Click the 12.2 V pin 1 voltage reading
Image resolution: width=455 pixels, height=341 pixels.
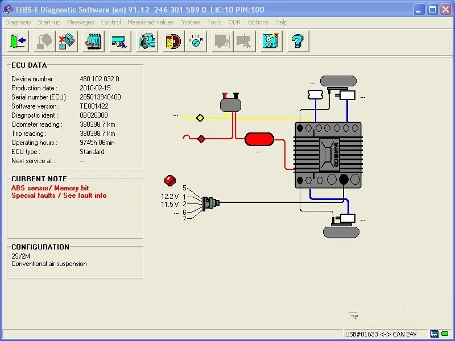(169, 197)
